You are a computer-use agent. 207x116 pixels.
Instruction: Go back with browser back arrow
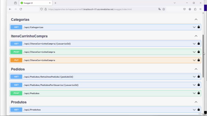click(x=10, y=9)
